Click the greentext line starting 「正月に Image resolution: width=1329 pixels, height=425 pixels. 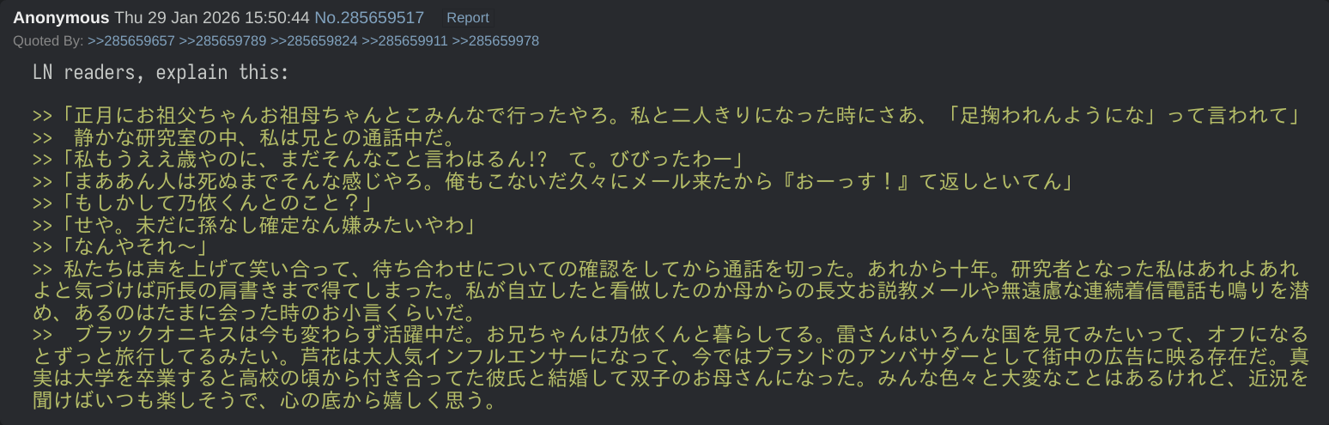pos(670,115)
